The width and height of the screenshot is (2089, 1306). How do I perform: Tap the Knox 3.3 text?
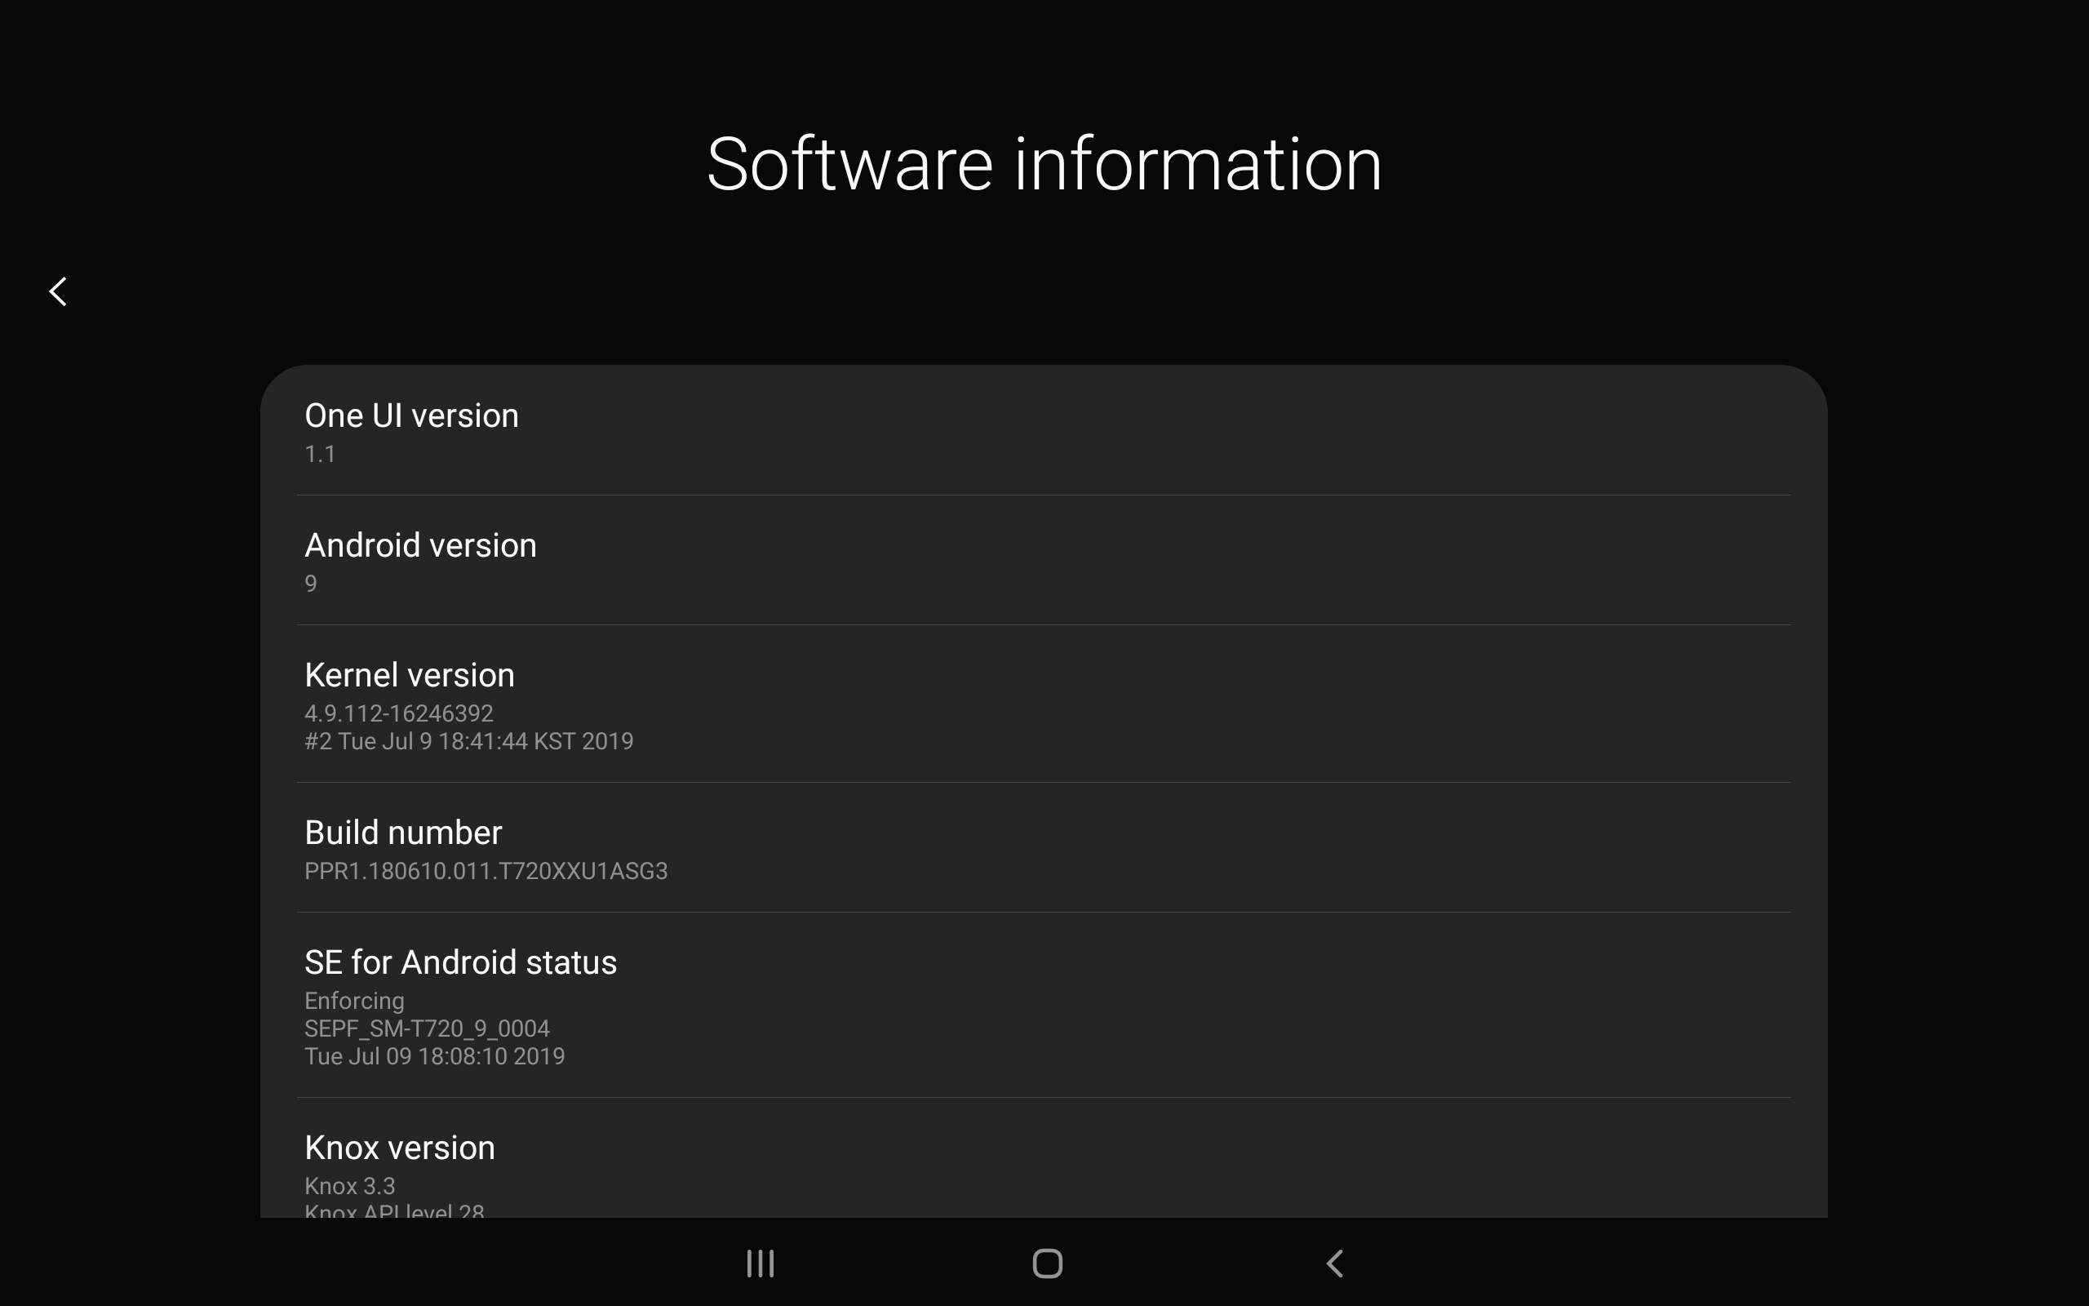click(349, 1186)
